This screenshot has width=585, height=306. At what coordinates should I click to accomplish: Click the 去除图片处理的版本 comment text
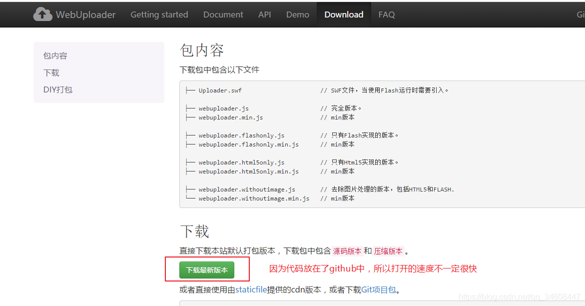(387, 189)
